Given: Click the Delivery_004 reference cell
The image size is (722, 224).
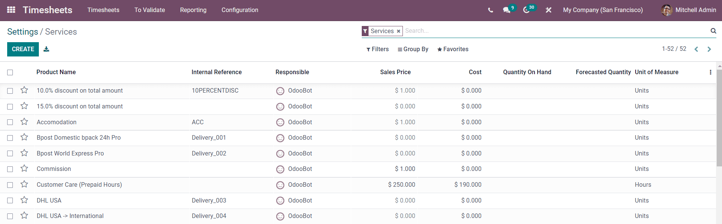Looking at the screenshot, I should point(209,216).
